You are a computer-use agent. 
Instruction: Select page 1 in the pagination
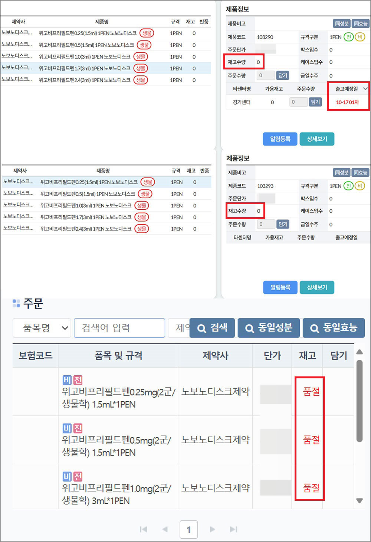pyautogui.click(x=188, y=529)
